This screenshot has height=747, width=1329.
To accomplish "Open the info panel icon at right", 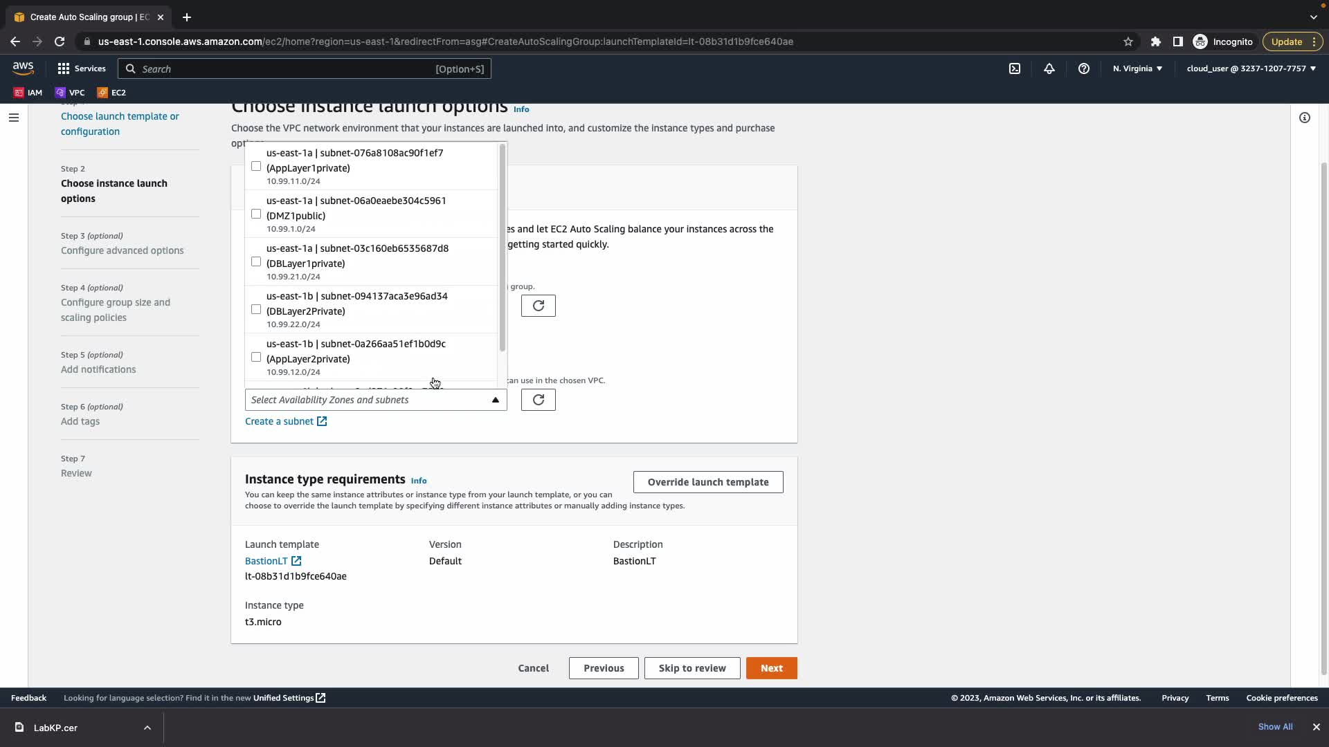I will pyautogui.click(x=1304, y=118).
